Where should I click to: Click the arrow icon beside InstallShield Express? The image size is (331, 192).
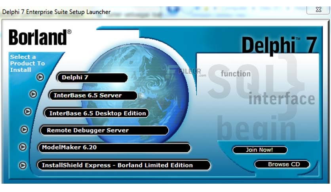[23, 165]
